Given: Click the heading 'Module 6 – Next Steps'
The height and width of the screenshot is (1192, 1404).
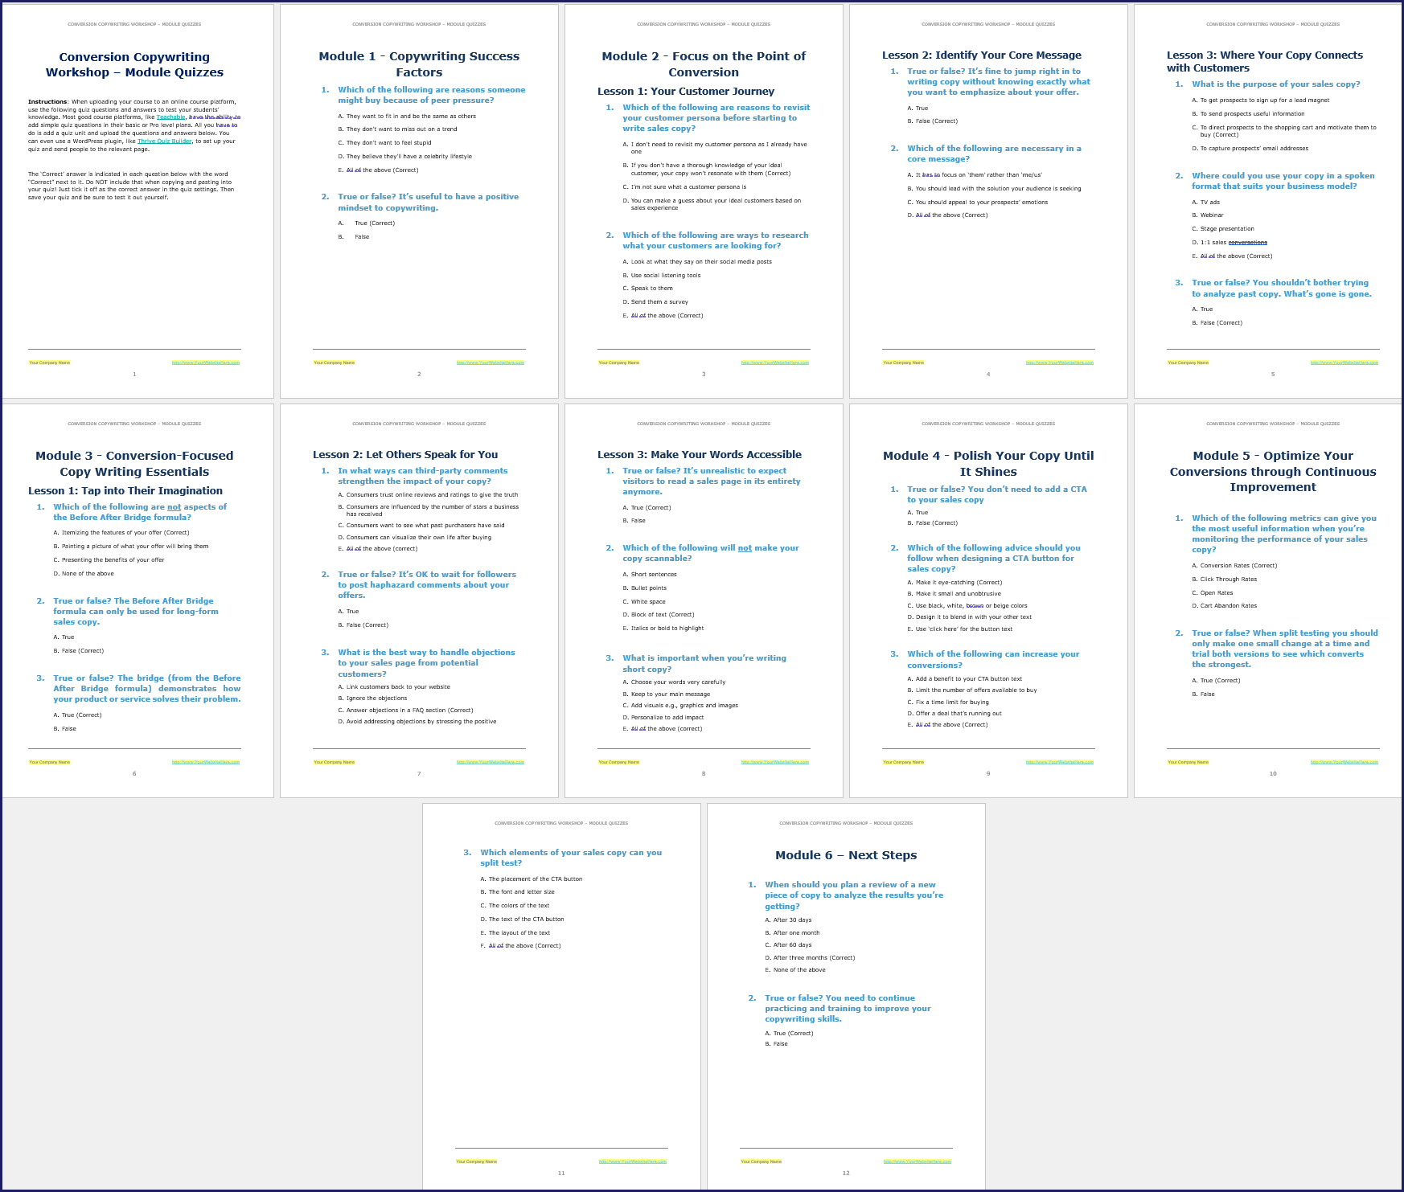Looking at the screenshot, I should [846, 855].
